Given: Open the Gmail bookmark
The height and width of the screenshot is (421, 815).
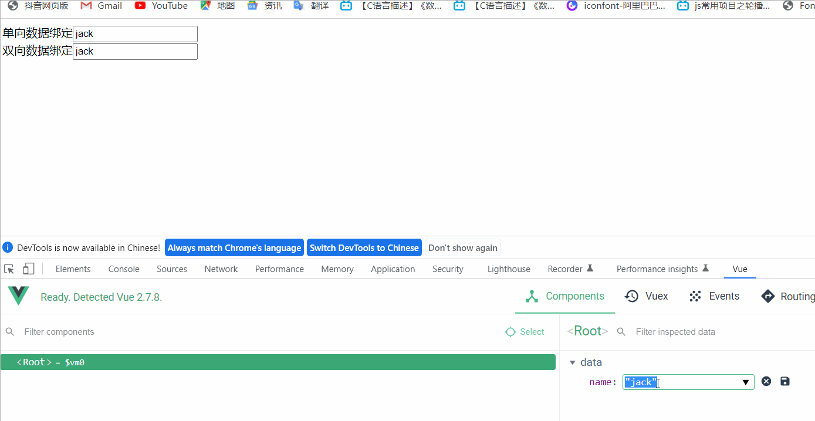Looking at the screenshot, I should pos(101,6).
